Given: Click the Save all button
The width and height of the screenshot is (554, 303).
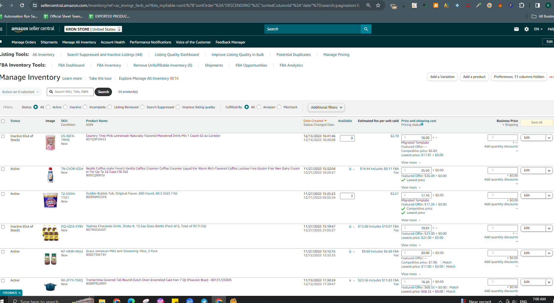Looking at the screenshot, I should 537,123.
